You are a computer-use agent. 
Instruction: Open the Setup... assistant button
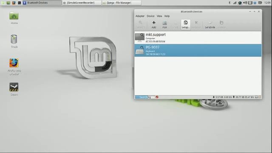[186, 25]
